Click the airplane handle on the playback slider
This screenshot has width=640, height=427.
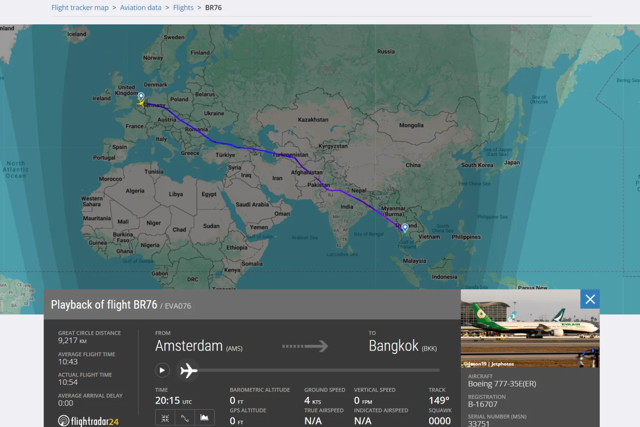(188, 370)
